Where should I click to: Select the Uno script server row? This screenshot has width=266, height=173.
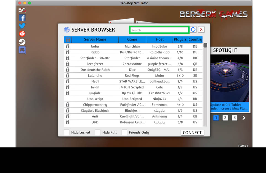tap(133, 99)
